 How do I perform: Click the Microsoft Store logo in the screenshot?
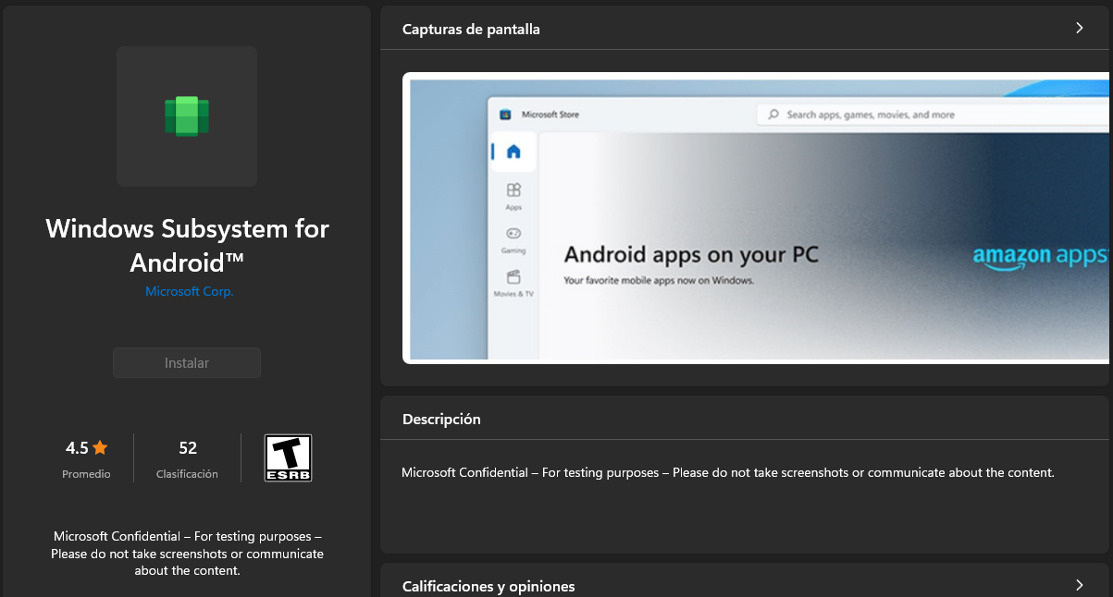[505, 115]
